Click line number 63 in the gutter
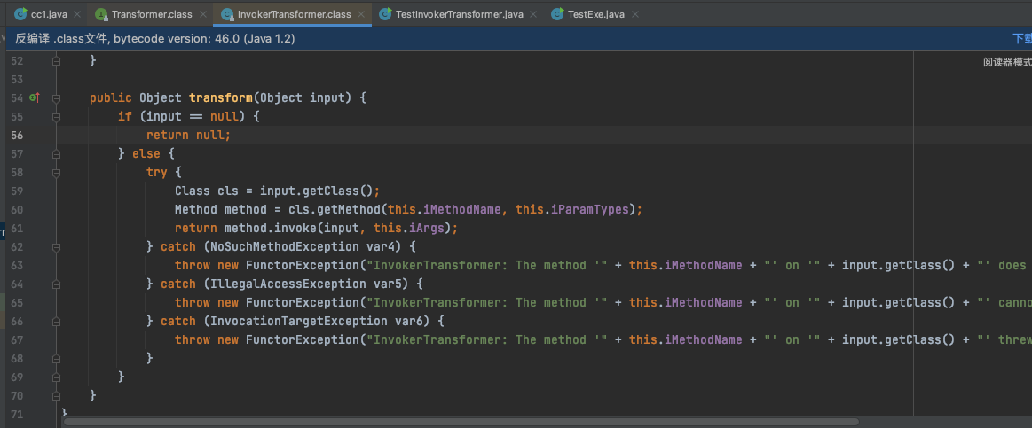This screenshot has height=428, width=1032. pyautogui.click(x=17, y=266)
